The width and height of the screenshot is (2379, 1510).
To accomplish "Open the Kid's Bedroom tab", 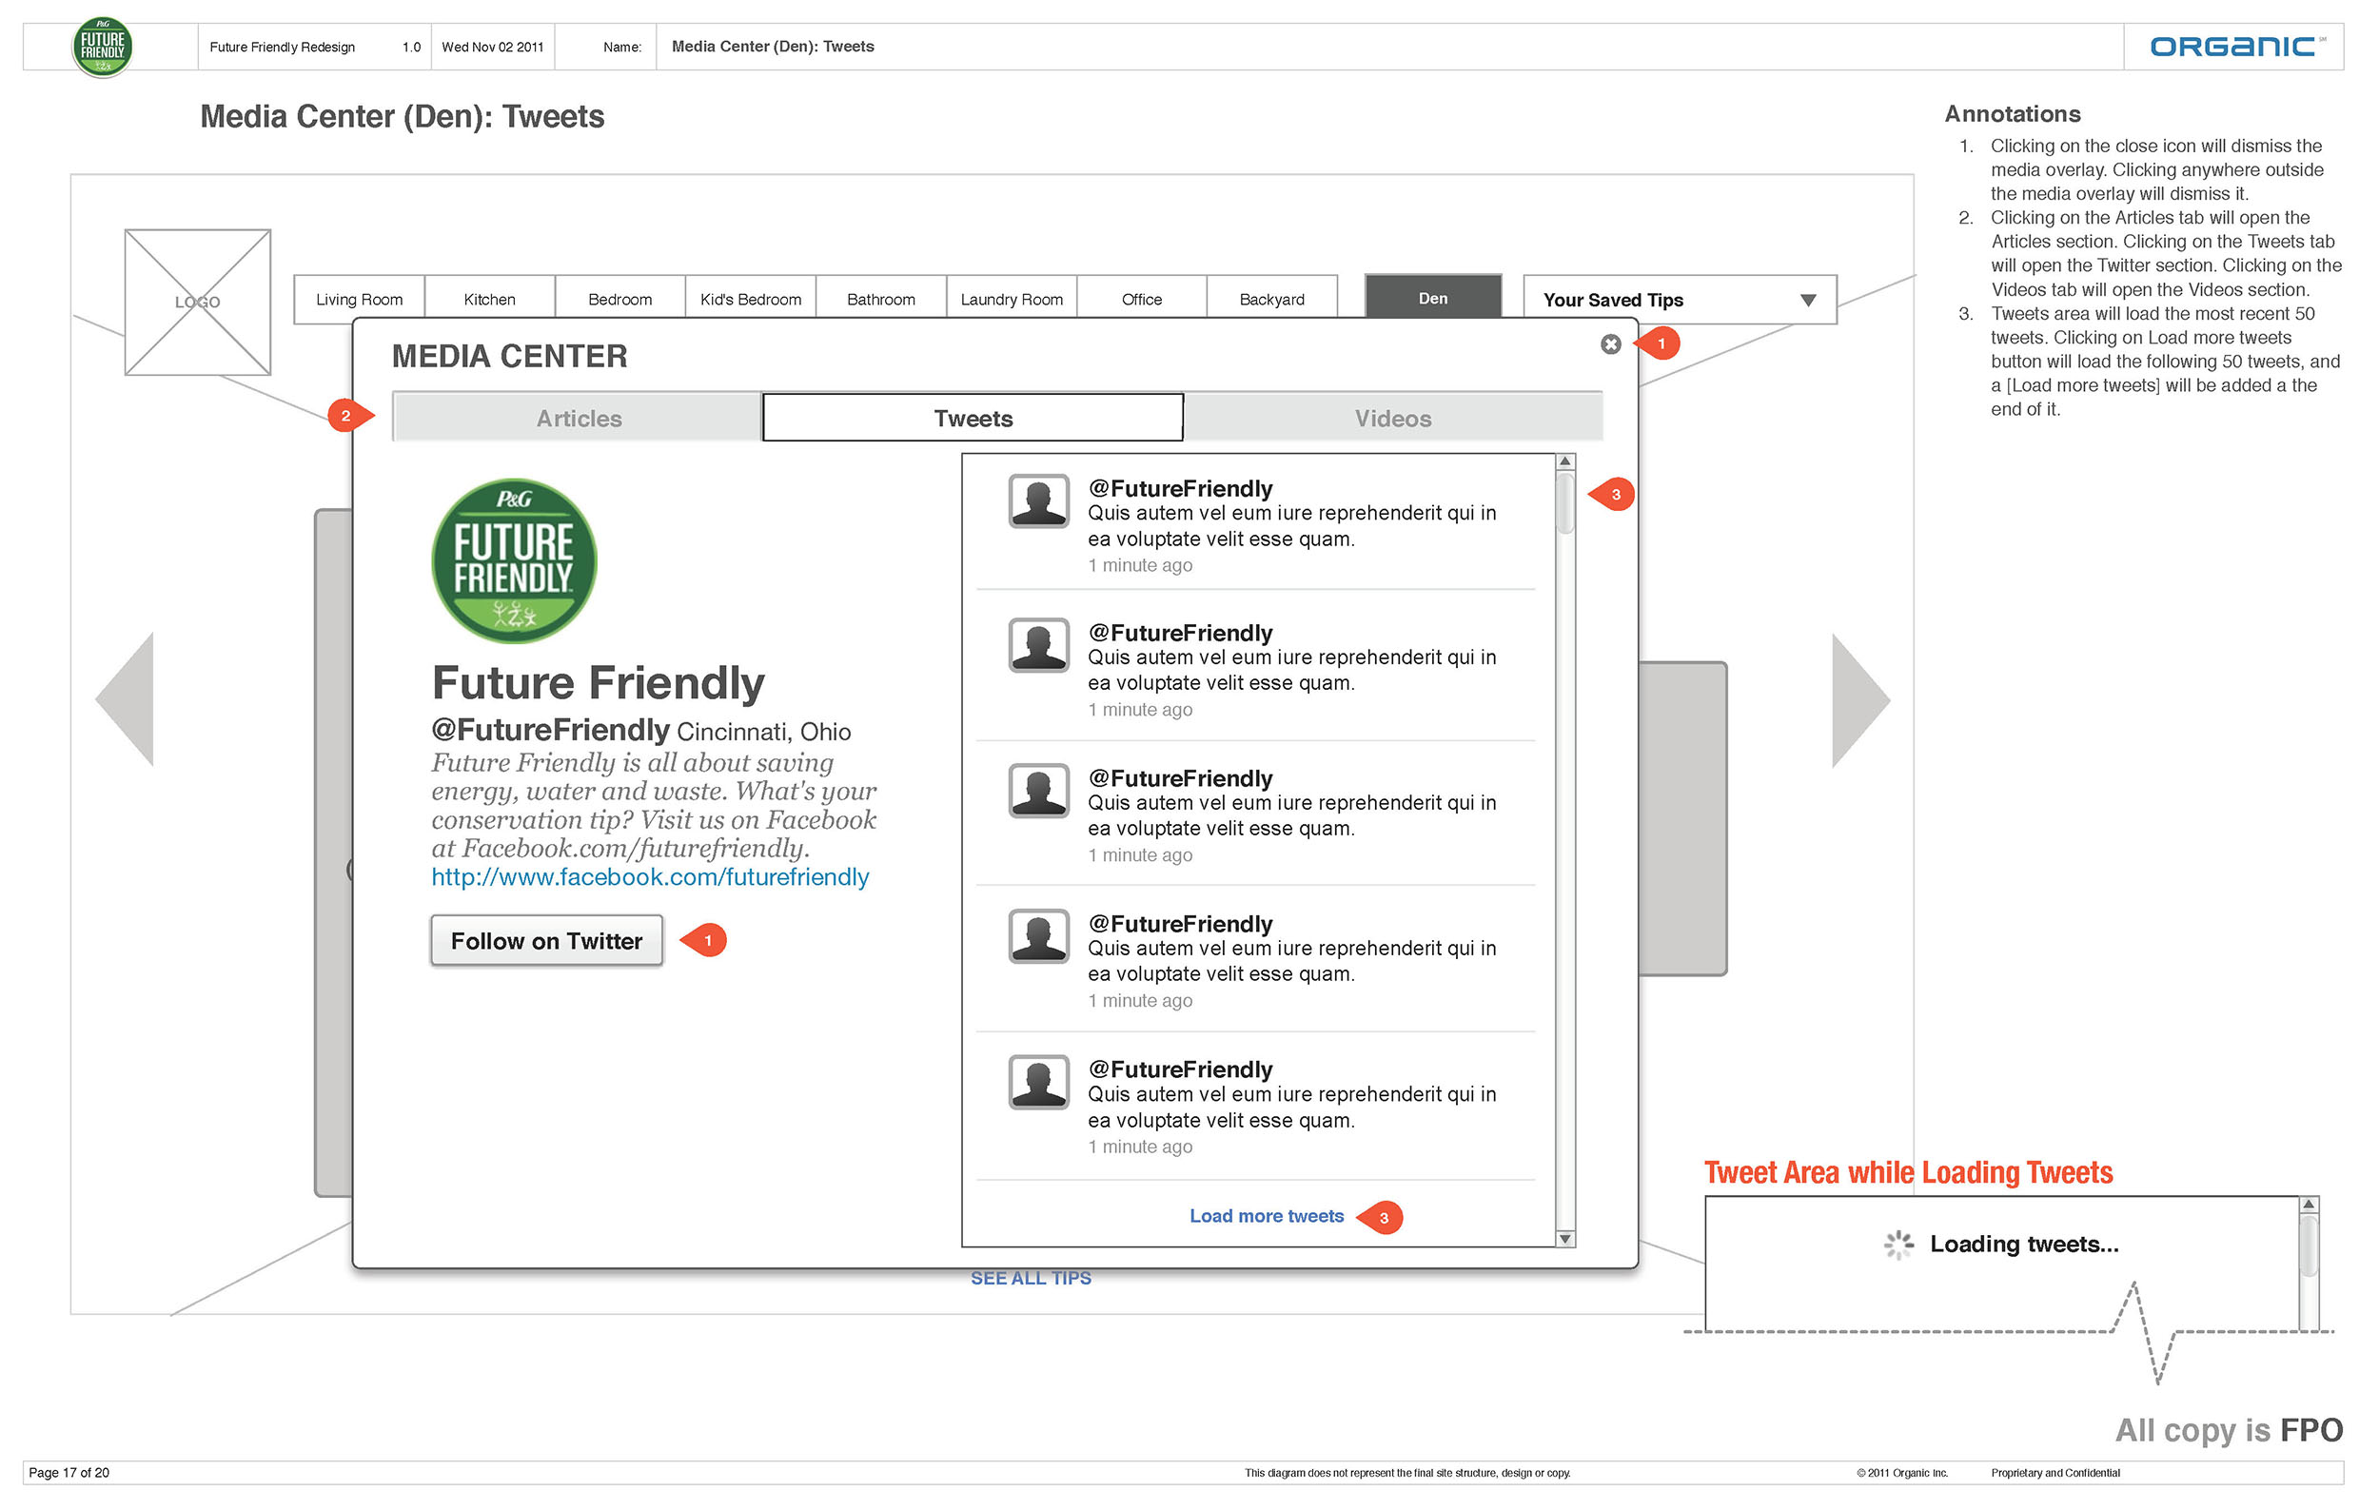I will (751, 299).
